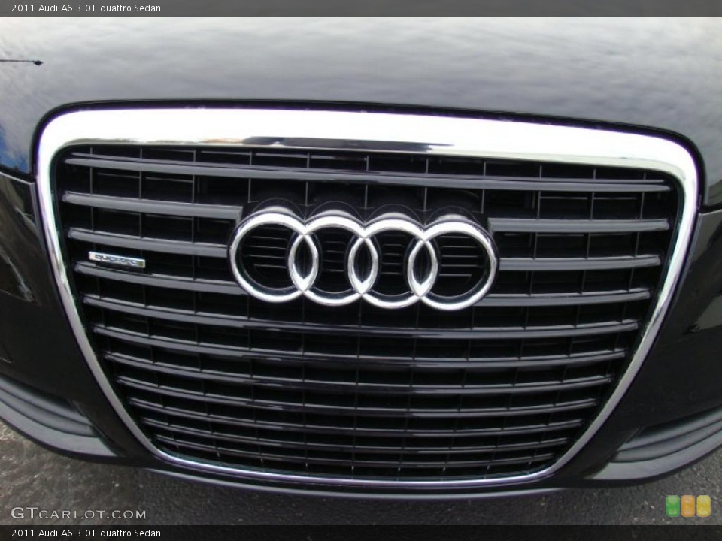Click the bottom caption '2011 Audi A6 3.0T quattro Sedan'
Image resolution: width=722 pixels, height=541 pixels.
click(86, 533)
